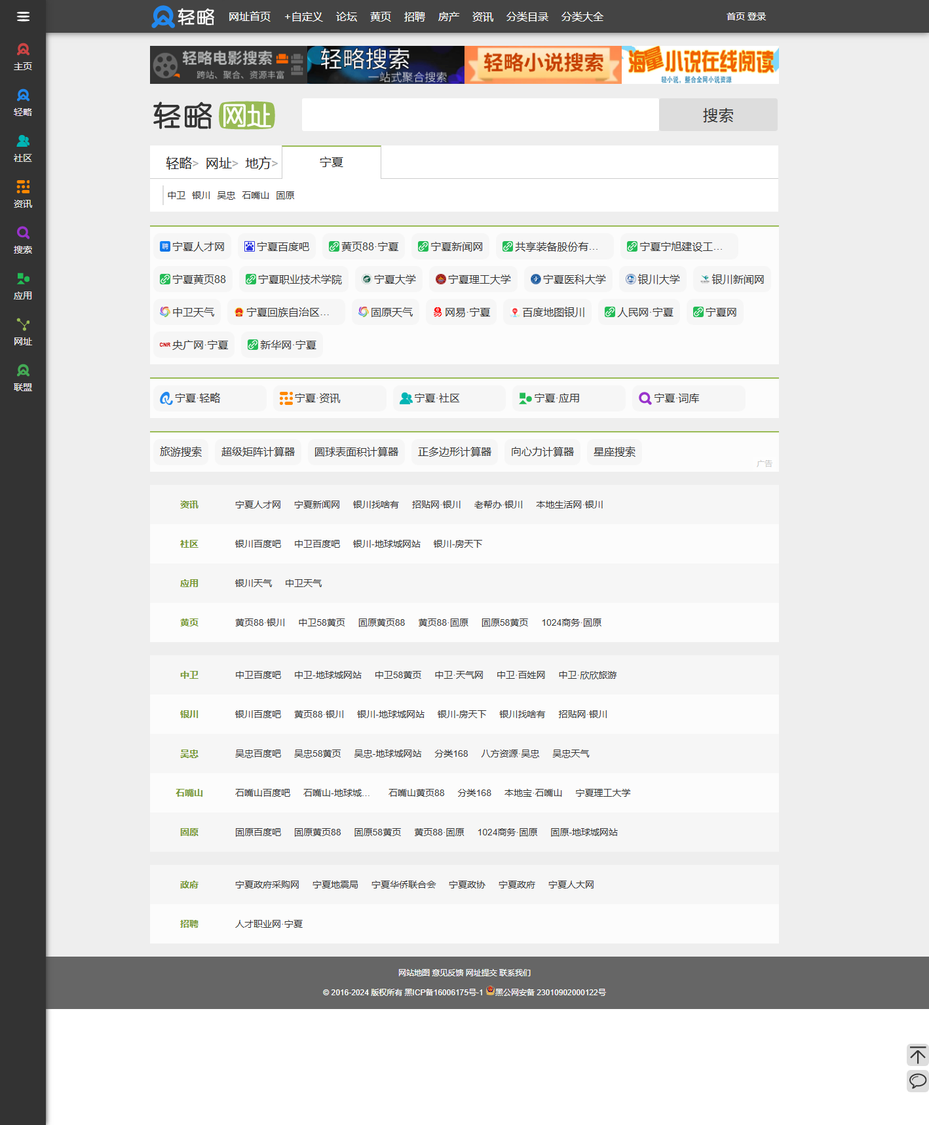The height and width of the screenshot is (1125, 929).
Task: Select the 资讯 news sidebar icon
Action: [x=23, y=194]
